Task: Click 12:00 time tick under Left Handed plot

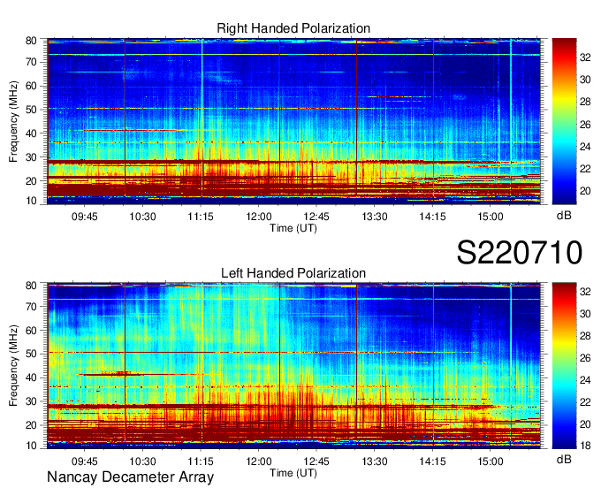Action: (259, 461)
